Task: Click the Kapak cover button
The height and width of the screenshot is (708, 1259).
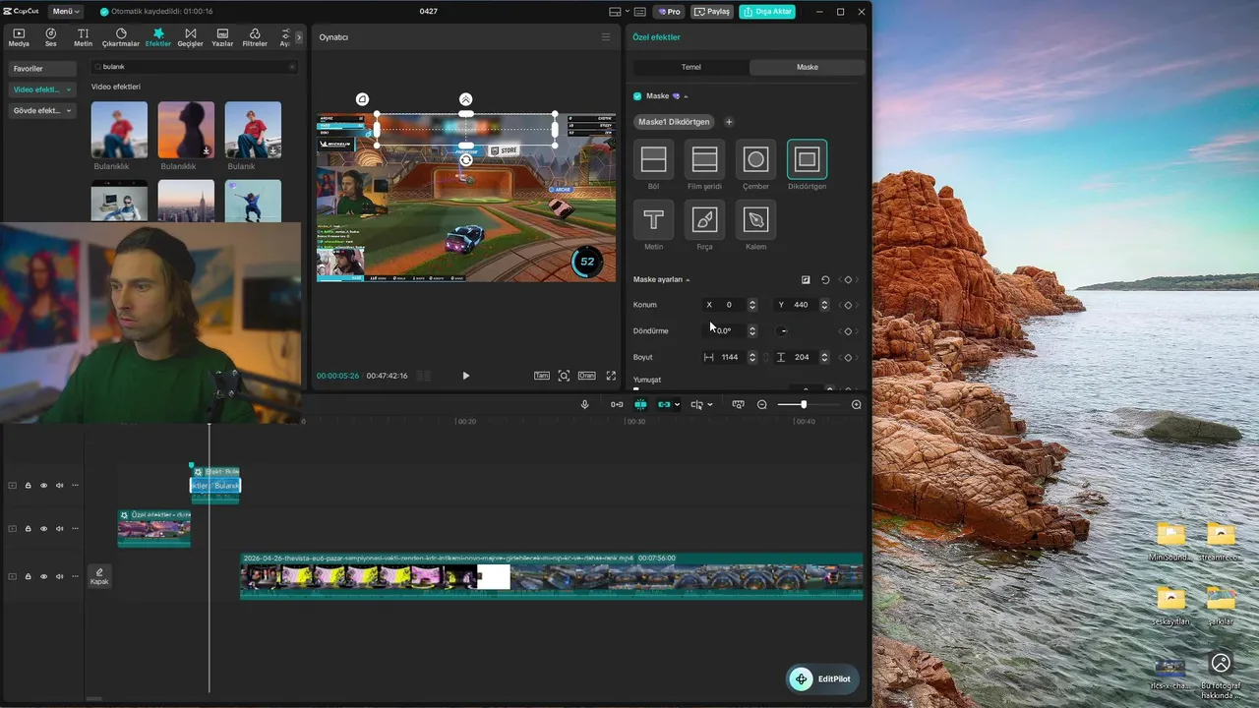Action: coord(99,576)
